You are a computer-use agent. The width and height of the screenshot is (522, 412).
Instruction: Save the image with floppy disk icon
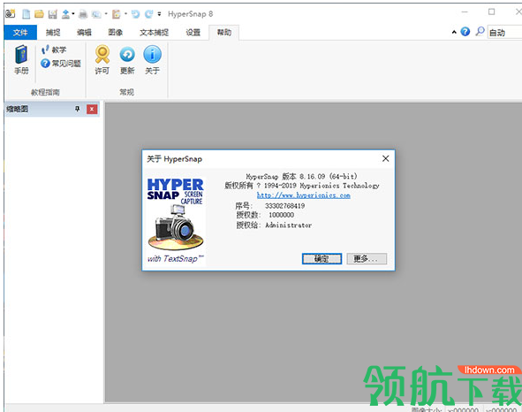53,14
